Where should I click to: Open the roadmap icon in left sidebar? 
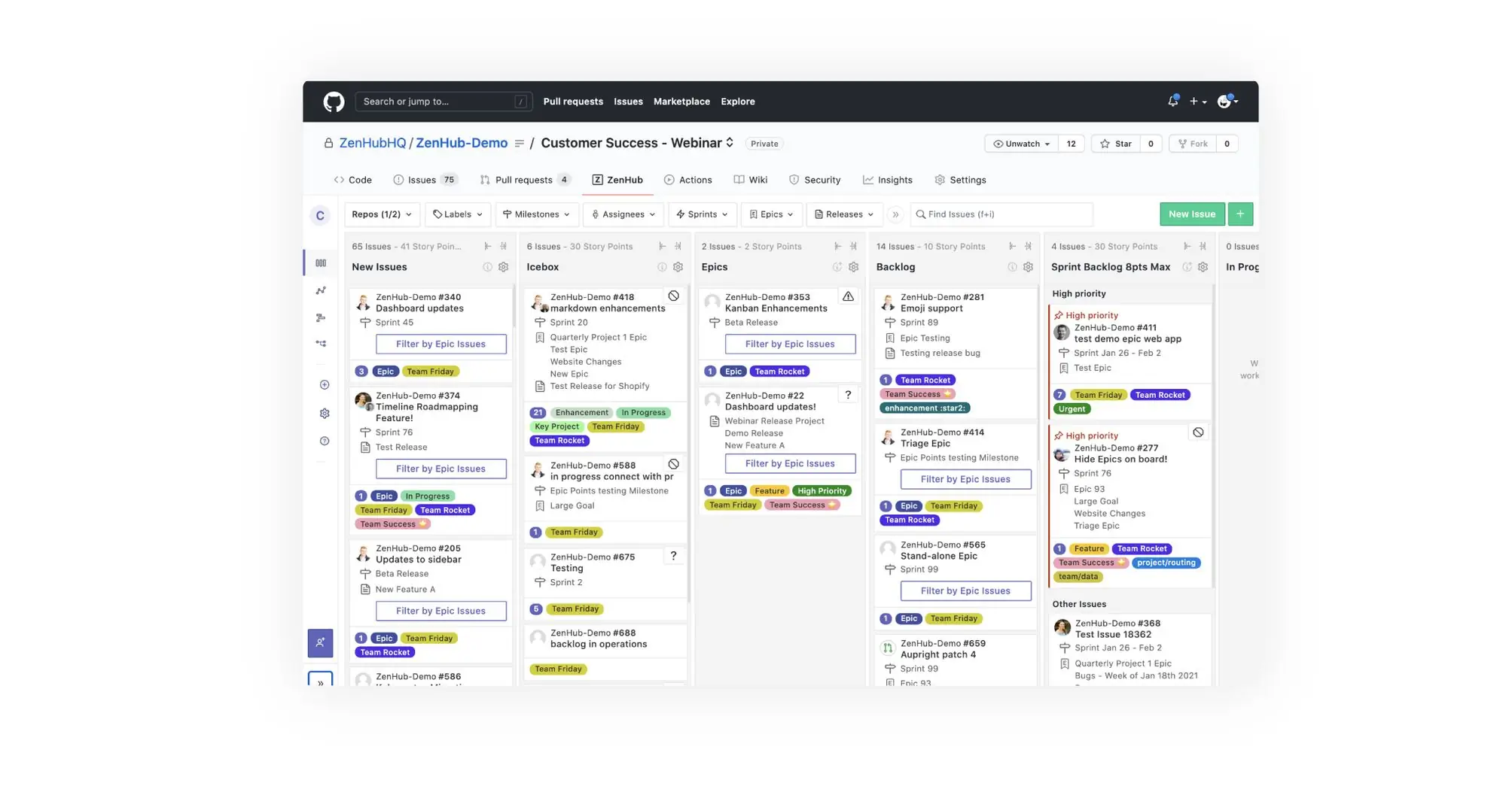[x=321, y=317]
